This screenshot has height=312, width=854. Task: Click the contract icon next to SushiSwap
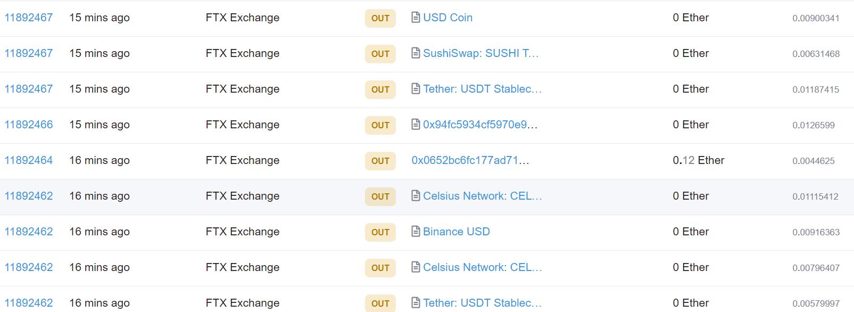click(x=416, y=53)
